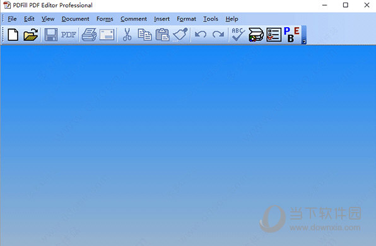Close the PDFill PDF Editor window

click(x=367, y=5)
